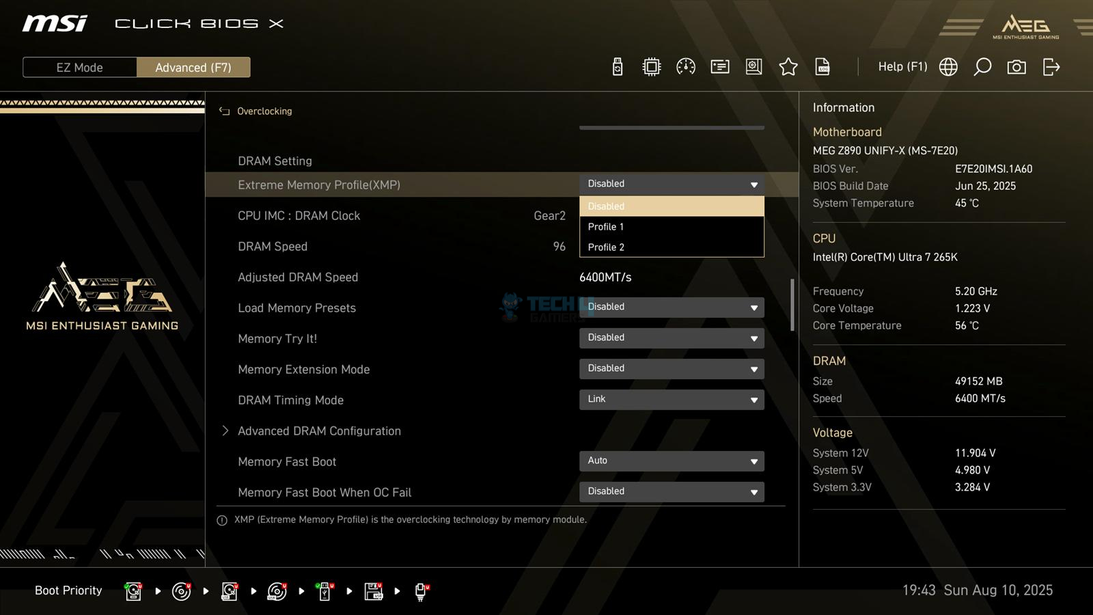
Task: Click the MEG Enthusiast Gaming logo top right
Action: 1025,27
